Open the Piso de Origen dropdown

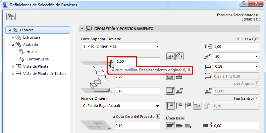pos(121,106)
